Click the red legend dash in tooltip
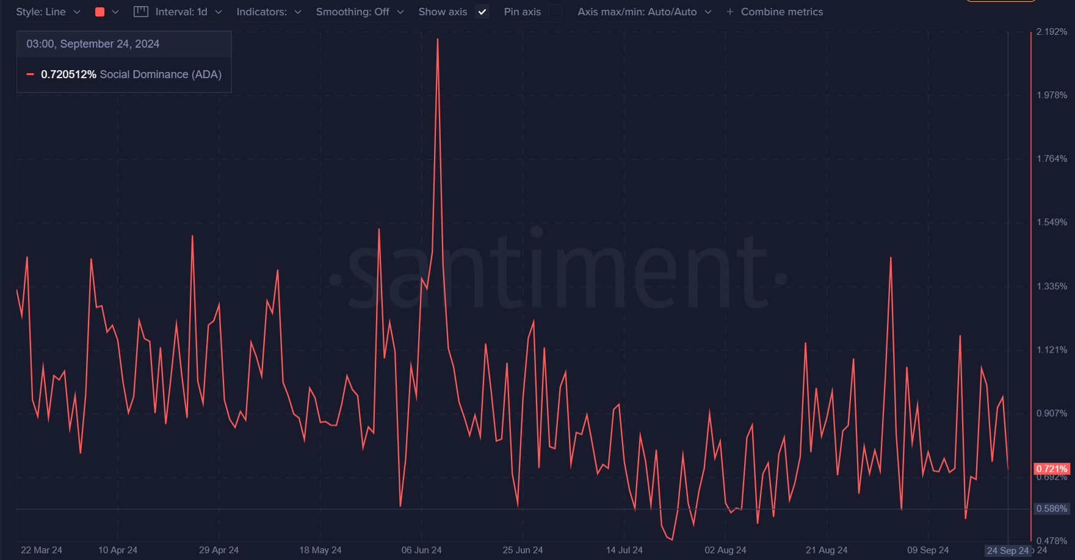Screen dimensions: 1075x560 point(30,74)
